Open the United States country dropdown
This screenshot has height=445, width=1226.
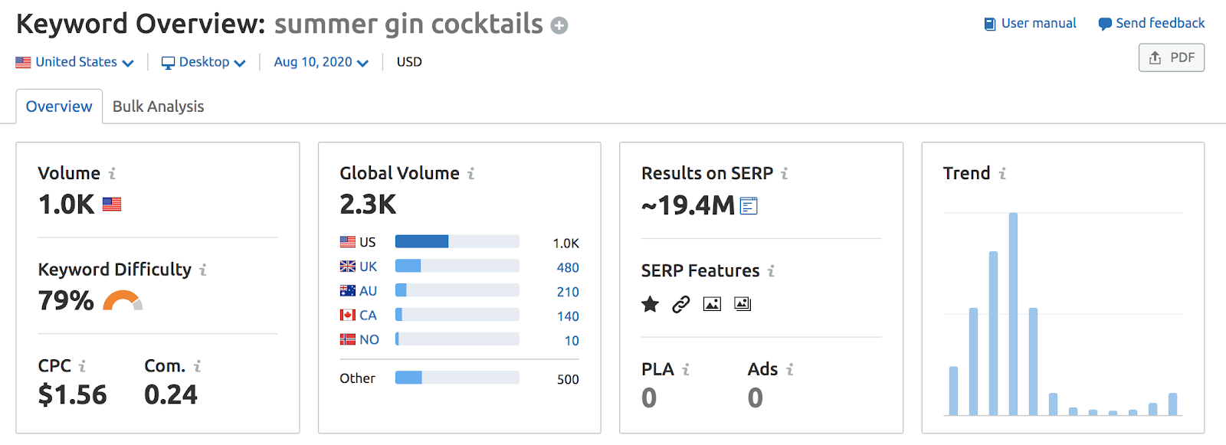coord(75,62)
